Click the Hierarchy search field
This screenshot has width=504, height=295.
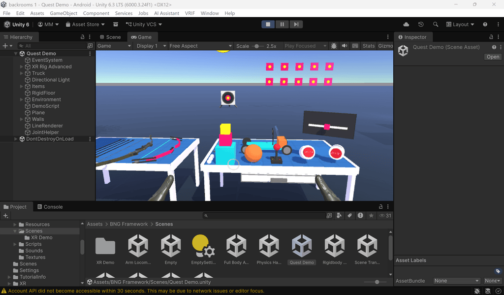[51, 46]
